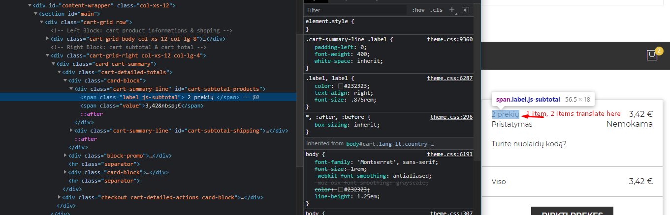Viewport: 670px width, 215px height.
Task: Open theme.css:6191 source link
Action: coord(449,154)
